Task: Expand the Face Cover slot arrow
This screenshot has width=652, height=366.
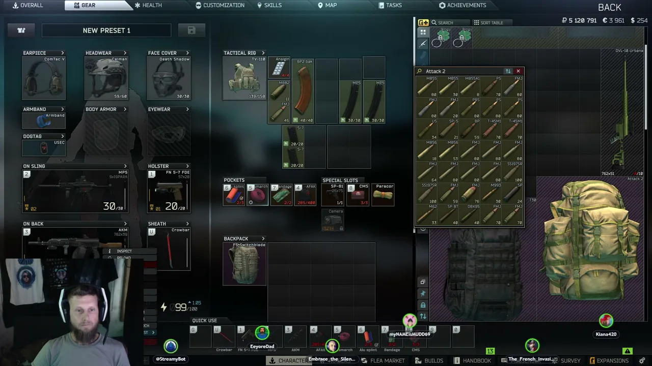Action: 187,53
